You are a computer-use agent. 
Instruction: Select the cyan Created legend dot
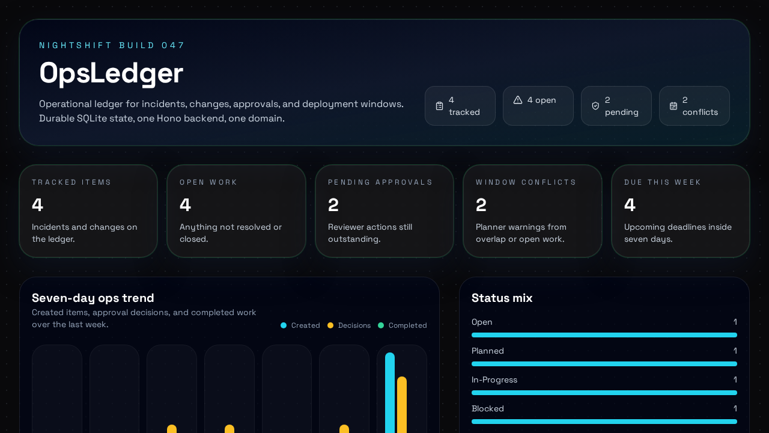[282, 325]
